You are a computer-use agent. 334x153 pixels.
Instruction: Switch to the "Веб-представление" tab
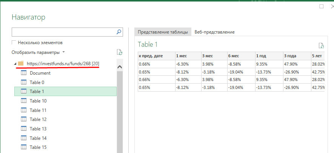[x=214, y=32]
